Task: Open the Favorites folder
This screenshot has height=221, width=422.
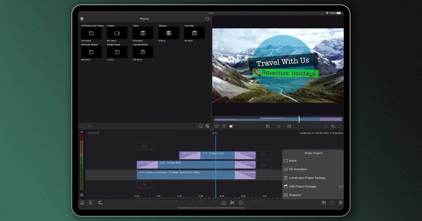Action: pos(194,33)
